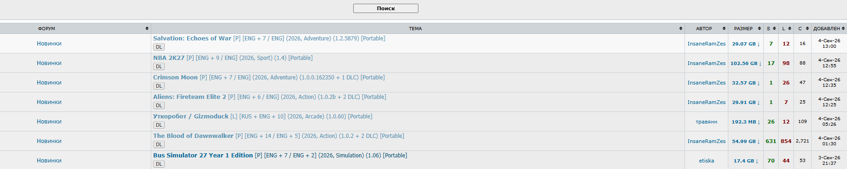Download the 102.56 GB torrent file
Screen dimensions: 847x169
(746, 63)
